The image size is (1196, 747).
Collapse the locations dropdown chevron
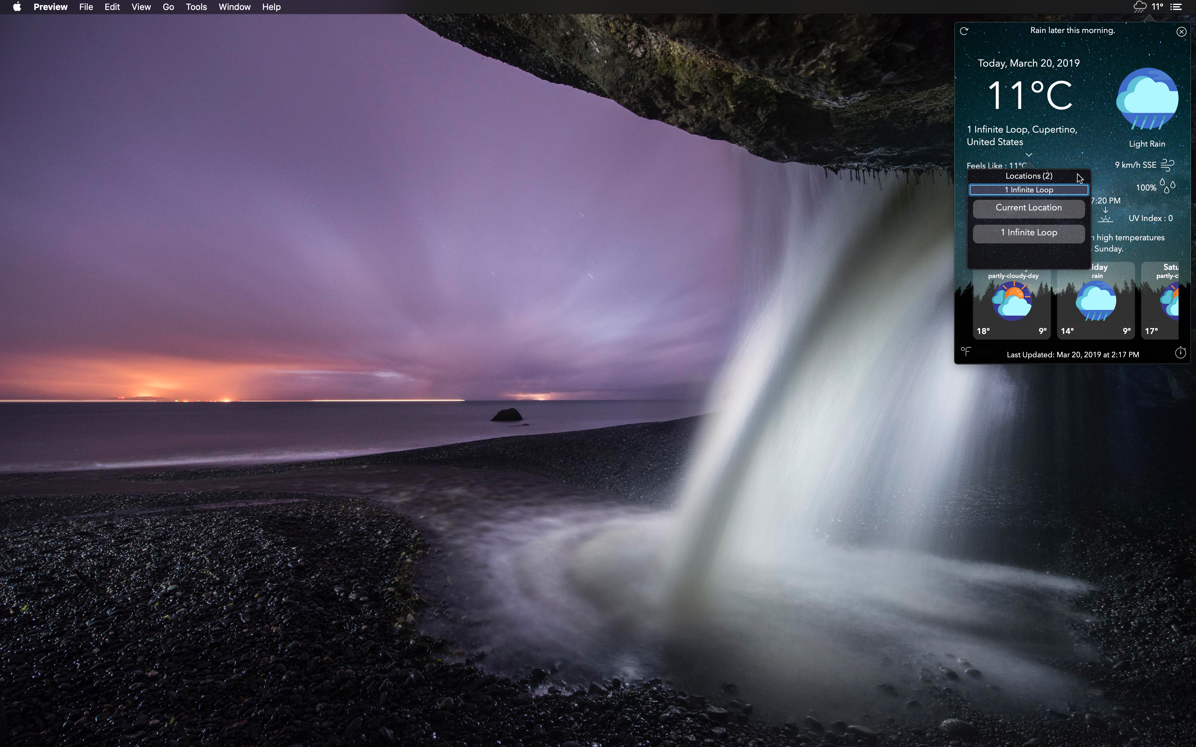(1029, 155)
